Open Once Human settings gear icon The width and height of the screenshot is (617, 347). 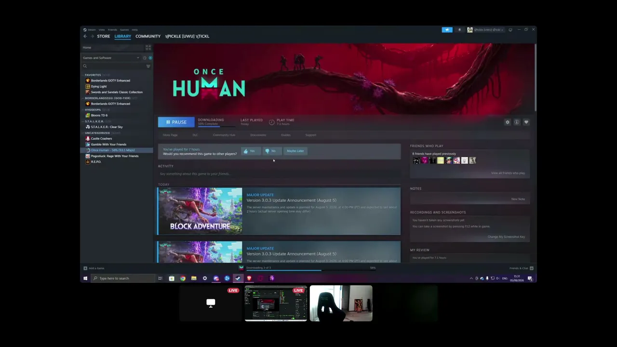507,122
